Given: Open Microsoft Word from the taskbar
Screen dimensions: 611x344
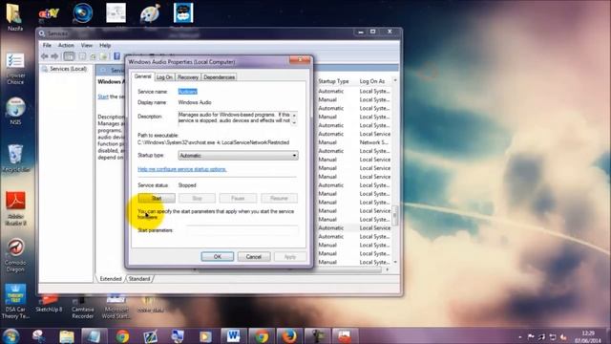Looking at the screenshot, I should (233, 336).
